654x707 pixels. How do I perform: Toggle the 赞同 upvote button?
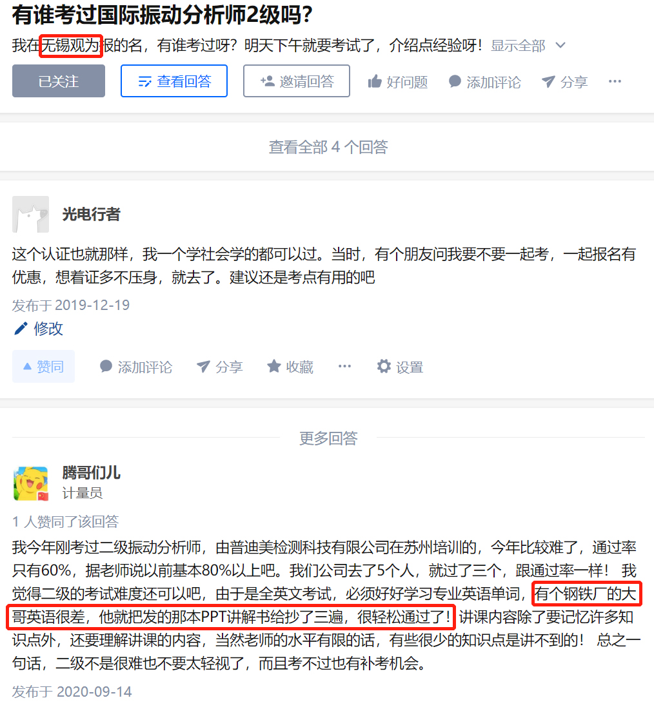coord(43,367)
